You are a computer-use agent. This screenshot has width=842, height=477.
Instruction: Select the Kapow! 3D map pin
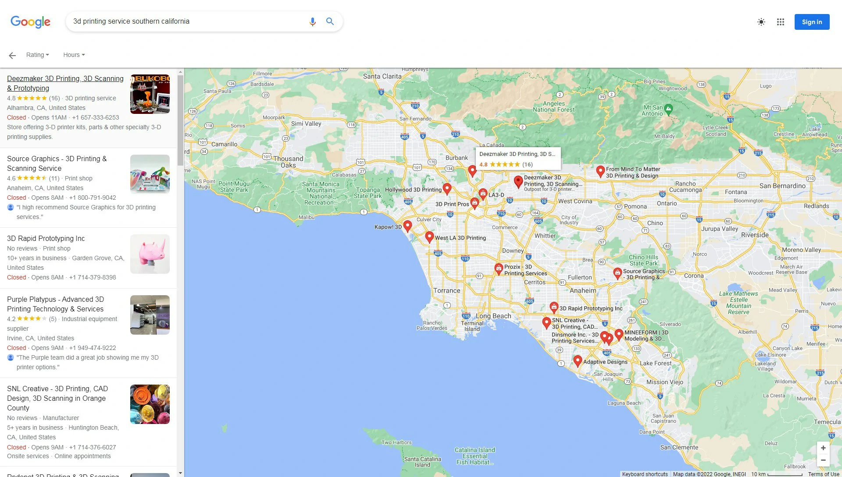(407, 225)
